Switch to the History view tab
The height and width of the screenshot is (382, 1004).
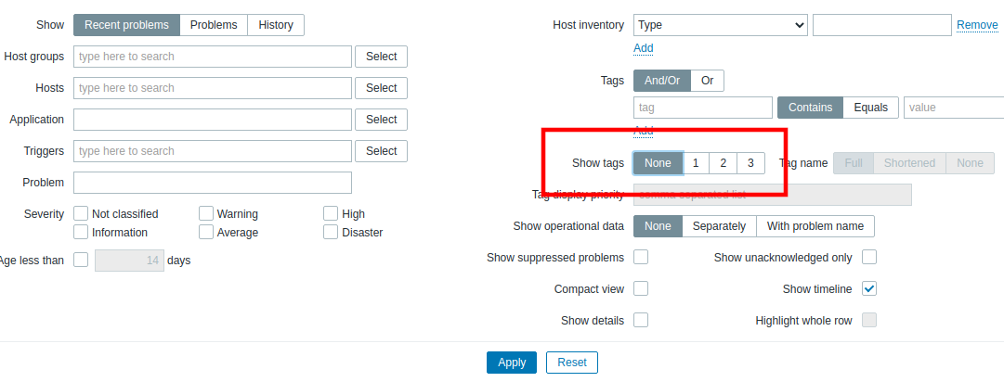pos(276,25)
